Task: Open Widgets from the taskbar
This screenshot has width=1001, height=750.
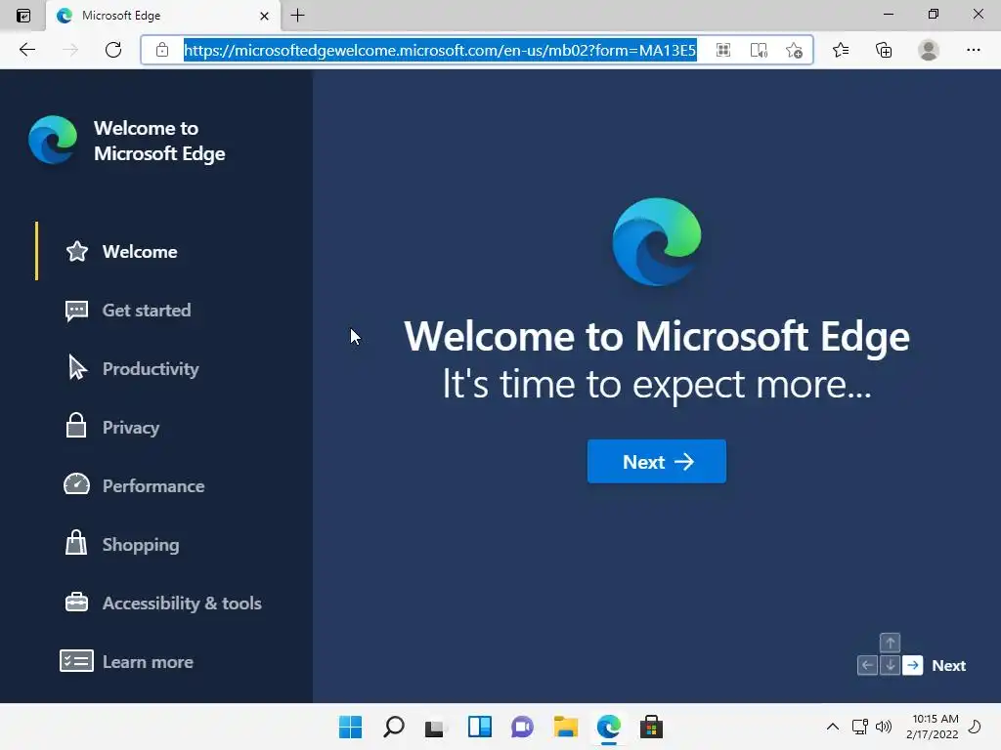Action: point(479,727)
